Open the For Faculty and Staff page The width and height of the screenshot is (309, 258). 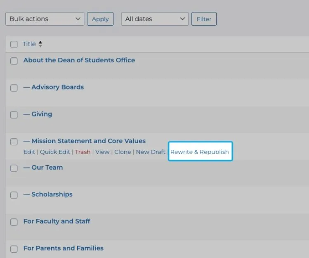pos(57,221)
